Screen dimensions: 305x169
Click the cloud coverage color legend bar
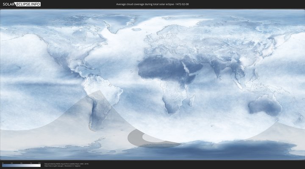pyautogui.click(x=21, y=166)
